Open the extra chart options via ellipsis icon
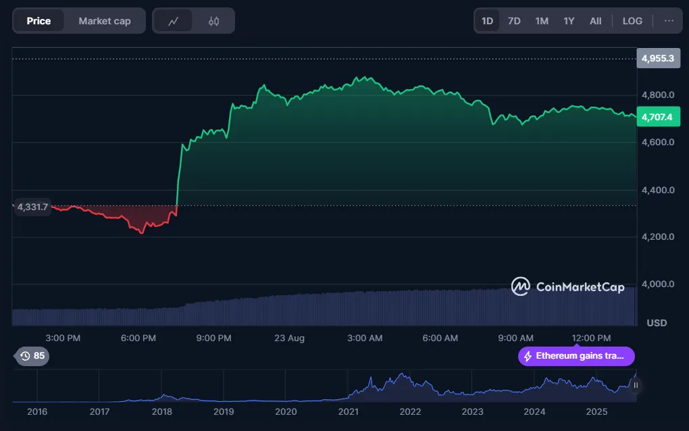 pos(669,20)
